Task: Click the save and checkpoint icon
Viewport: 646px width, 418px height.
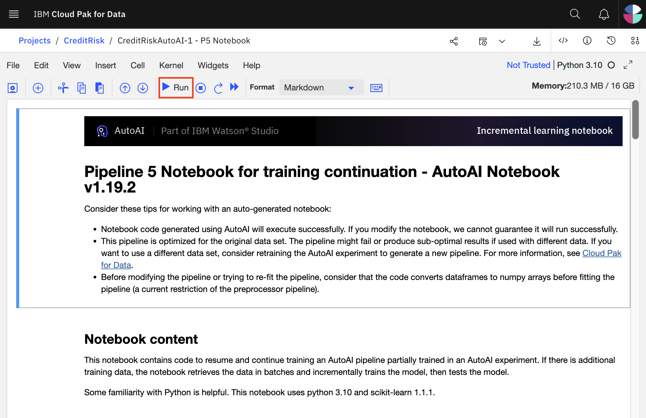Action: click(13, 88)
